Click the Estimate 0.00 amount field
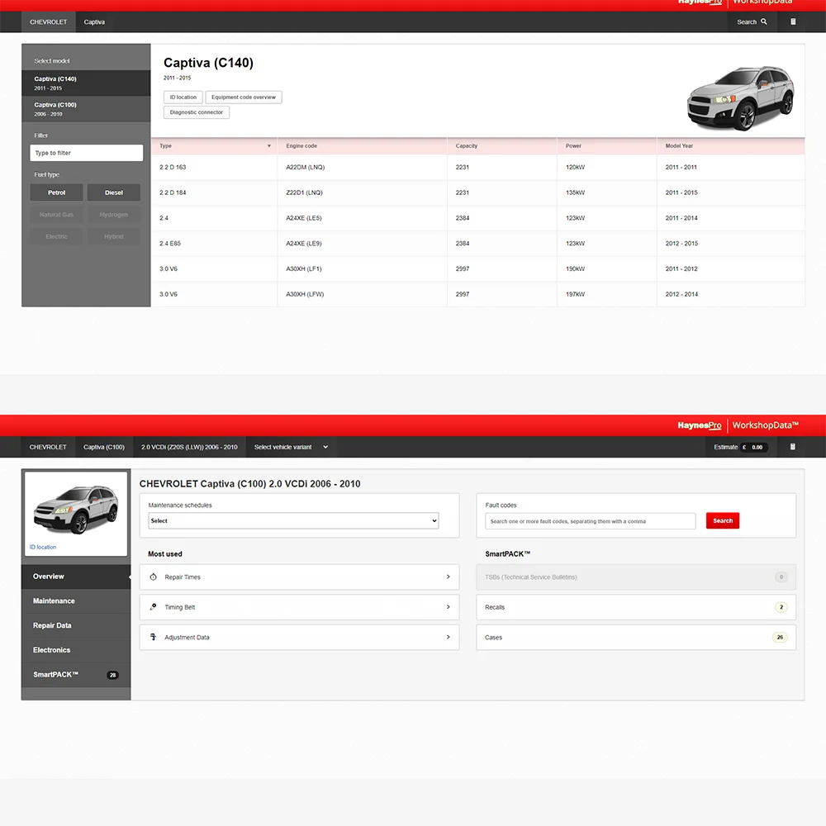The width and height of the screenshot is (826, 826). tap(754, 447)
